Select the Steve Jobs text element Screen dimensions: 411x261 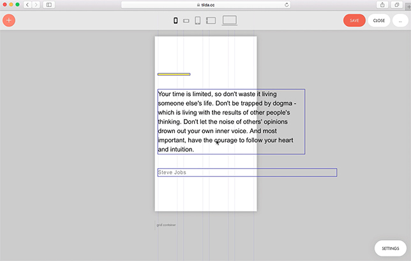coord(247,173)
